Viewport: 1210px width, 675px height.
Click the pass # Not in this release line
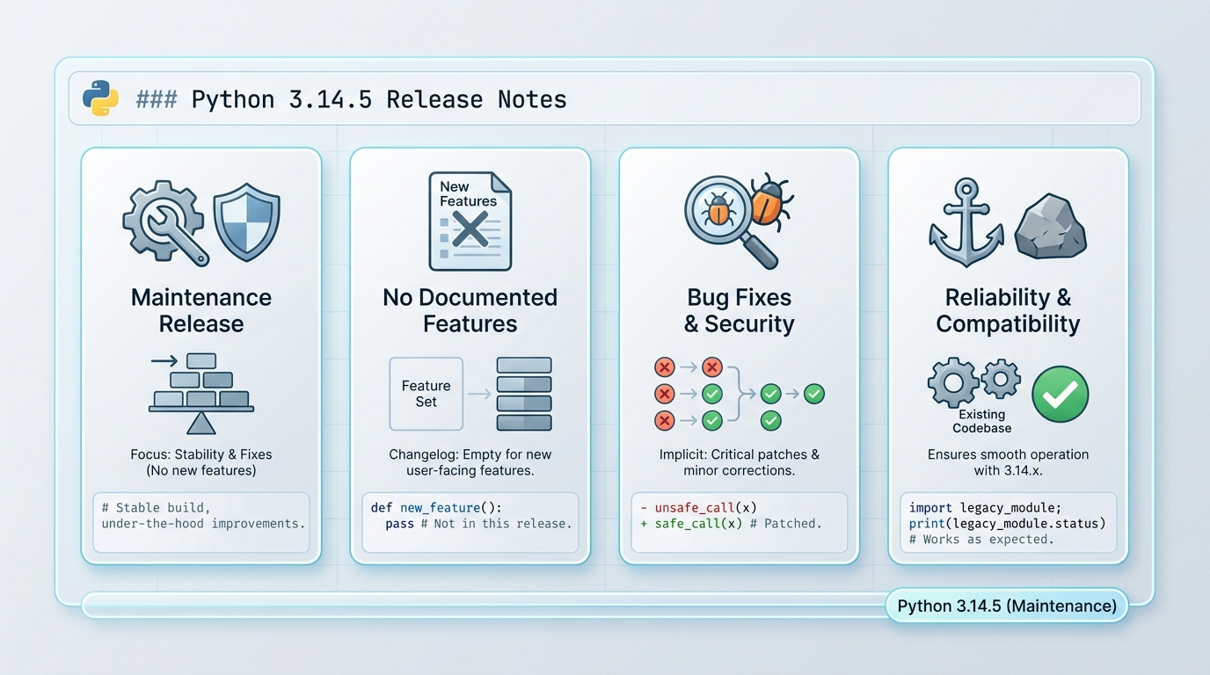coord(478,524)
